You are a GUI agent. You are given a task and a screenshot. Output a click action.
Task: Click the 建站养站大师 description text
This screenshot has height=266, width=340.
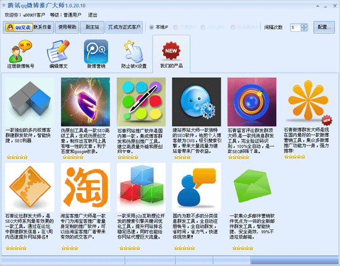pos(197,141)
